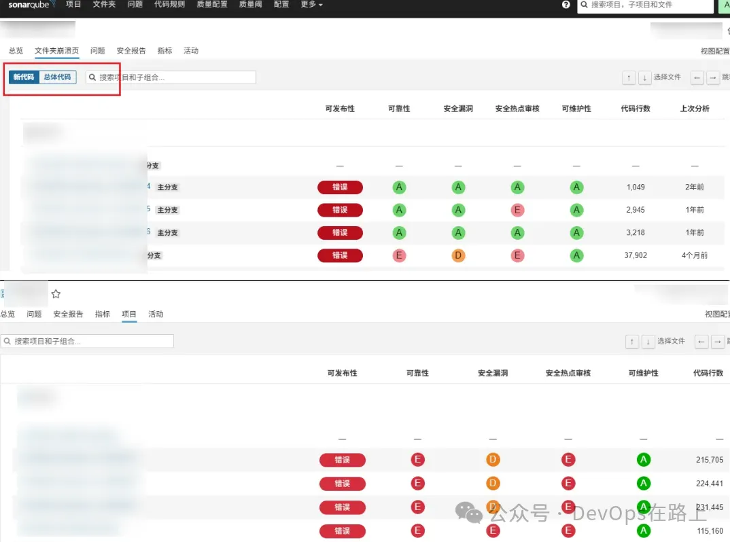Click the left arrow button in lower panel
Viewport: 730px width, 542px height.
[x=701, y=342]
